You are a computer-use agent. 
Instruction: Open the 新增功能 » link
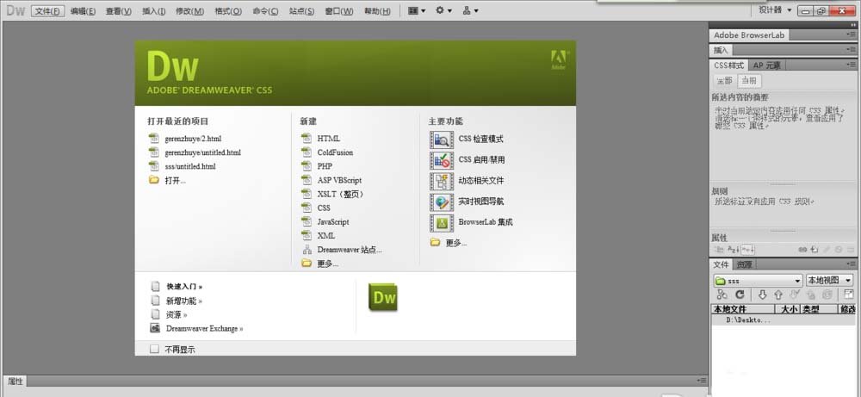pyautogui.click(x=184, y=301)
